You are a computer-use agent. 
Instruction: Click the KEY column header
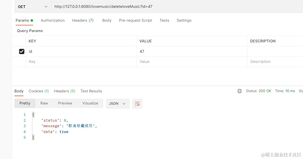pyautogui.click(x=32, y=41)
